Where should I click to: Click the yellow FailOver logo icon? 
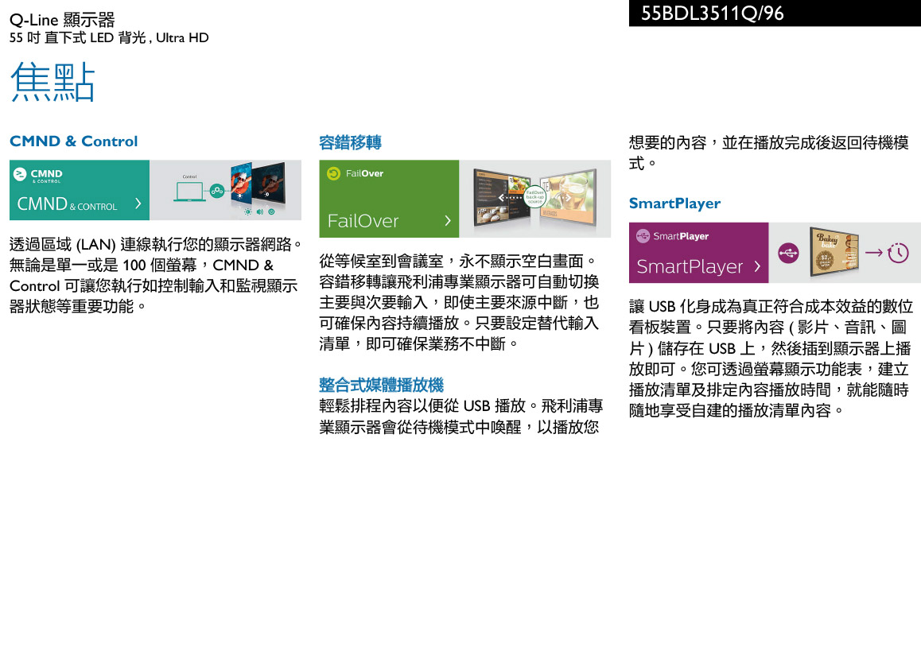[333, 174]
